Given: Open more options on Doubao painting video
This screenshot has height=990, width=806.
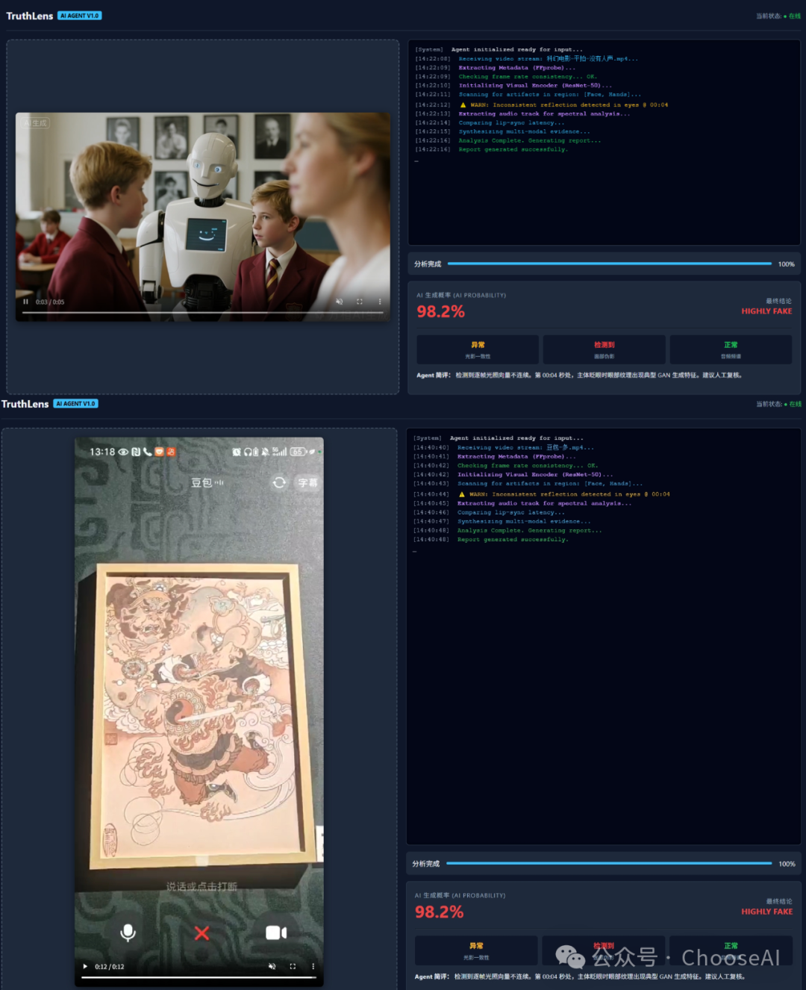Looking at the screenshot, I should (x=313, y=966).
